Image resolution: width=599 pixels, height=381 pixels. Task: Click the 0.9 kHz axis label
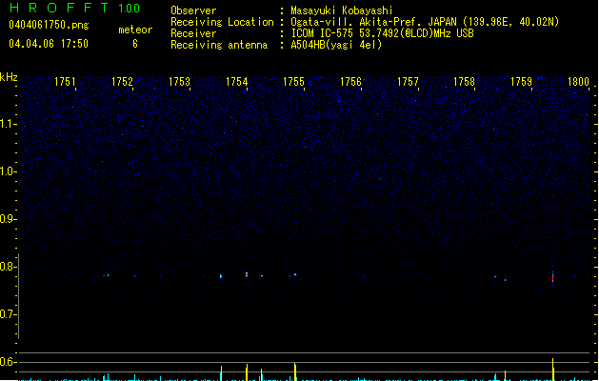click(8, 219)
